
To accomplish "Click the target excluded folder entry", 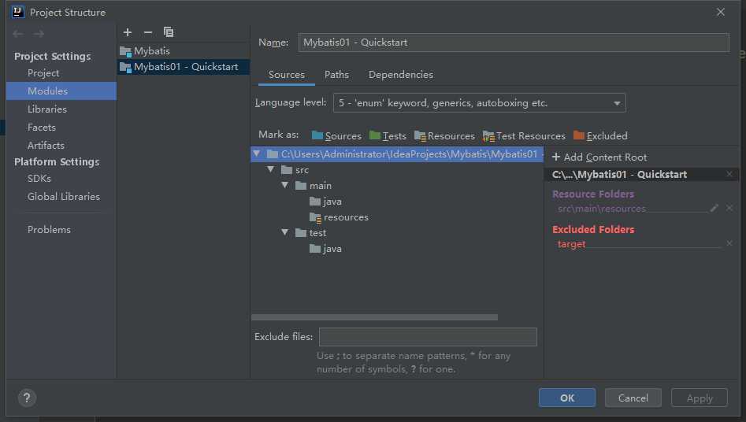I will [571, 244].
